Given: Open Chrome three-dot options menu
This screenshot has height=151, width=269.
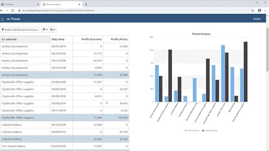Looking at the screenshot, I should pyautogui.click(x=265, y=11).
